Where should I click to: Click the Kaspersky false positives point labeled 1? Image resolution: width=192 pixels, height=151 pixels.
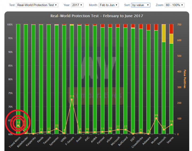(33, 134)
